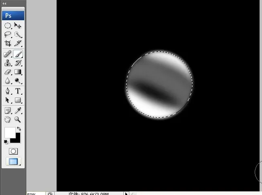This screenshot has height=195, width=262.
Task: Activate the Gradient tool
Action: [x=18, y=72]
